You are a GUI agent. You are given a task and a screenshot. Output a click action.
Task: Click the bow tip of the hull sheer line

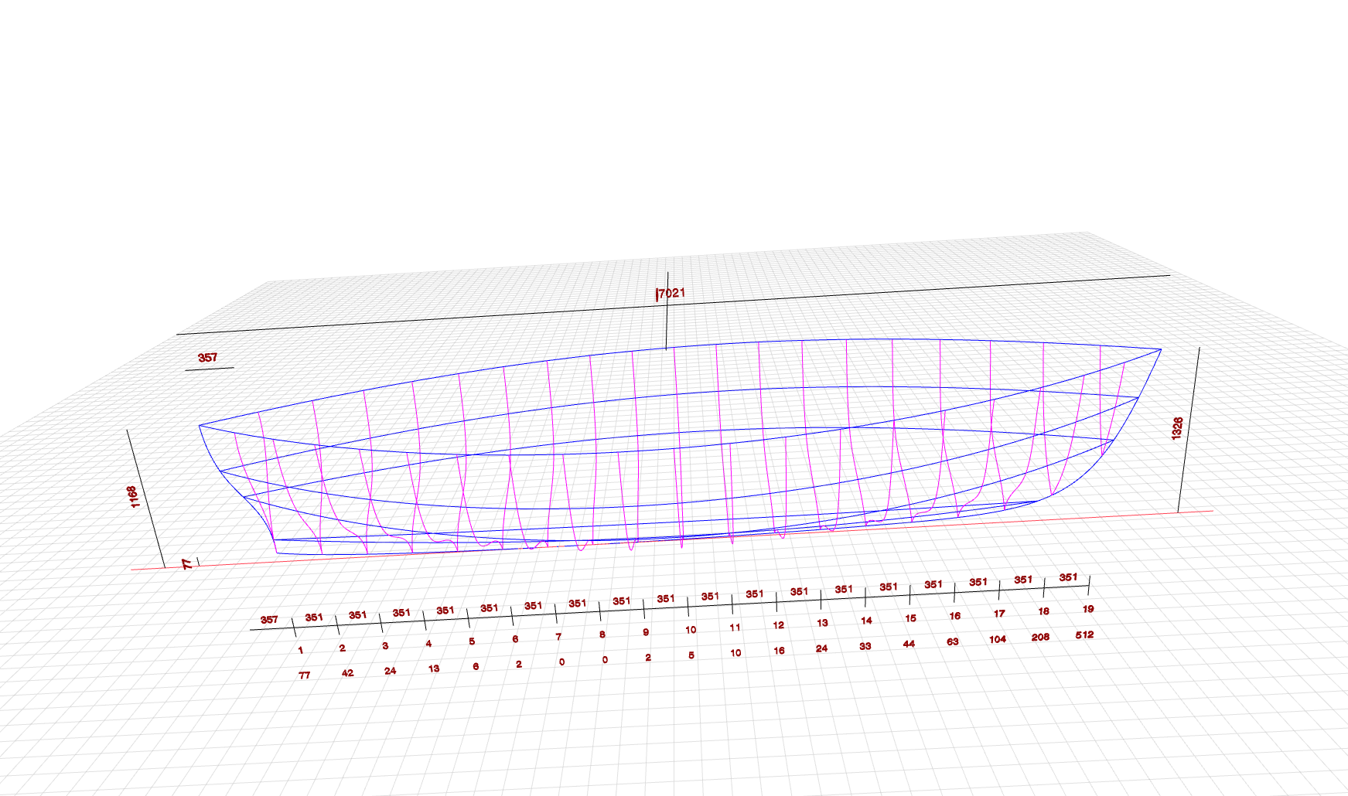tap(1161, 349)
